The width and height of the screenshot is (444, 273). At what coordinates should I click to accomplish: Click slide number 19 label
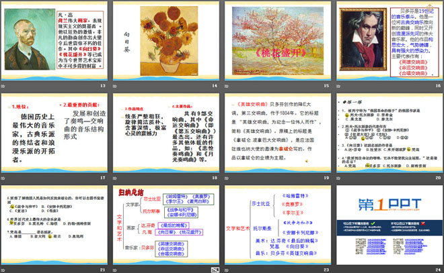coord(326,178)
